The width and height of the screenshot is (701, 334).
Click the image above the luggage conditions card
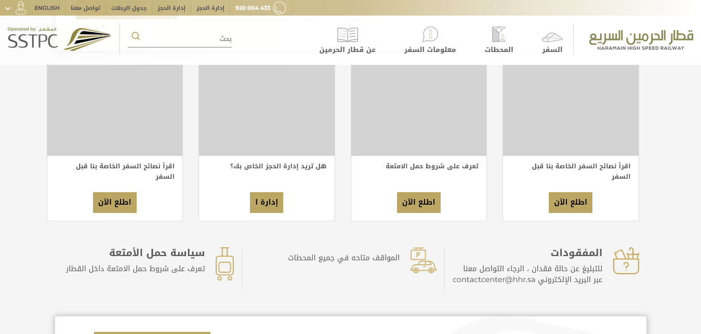tap(419, 110)
